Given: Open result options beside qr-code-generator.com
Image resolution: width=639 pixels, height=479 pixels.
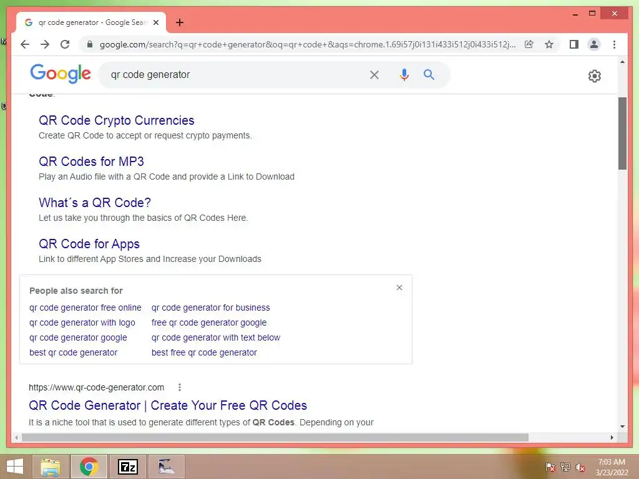Looking at the screenshot, I should (x=179, y=387).
